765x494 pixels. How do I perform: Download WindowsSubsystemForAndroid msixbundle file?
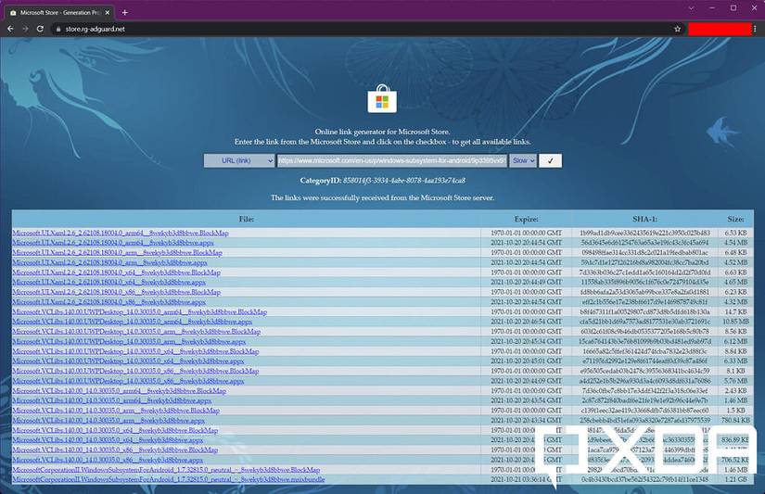[x=169, y=480]
